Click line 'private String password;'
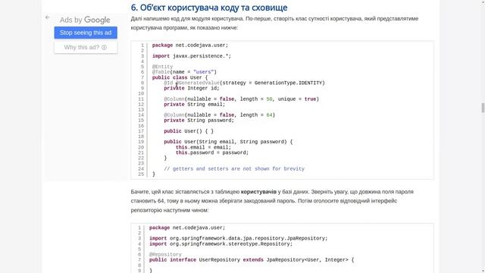This screenshot has width=485, height=273. [199, 121]
